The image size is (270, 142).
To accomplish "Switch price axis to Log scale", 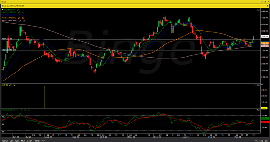I will tap(261, 141).
